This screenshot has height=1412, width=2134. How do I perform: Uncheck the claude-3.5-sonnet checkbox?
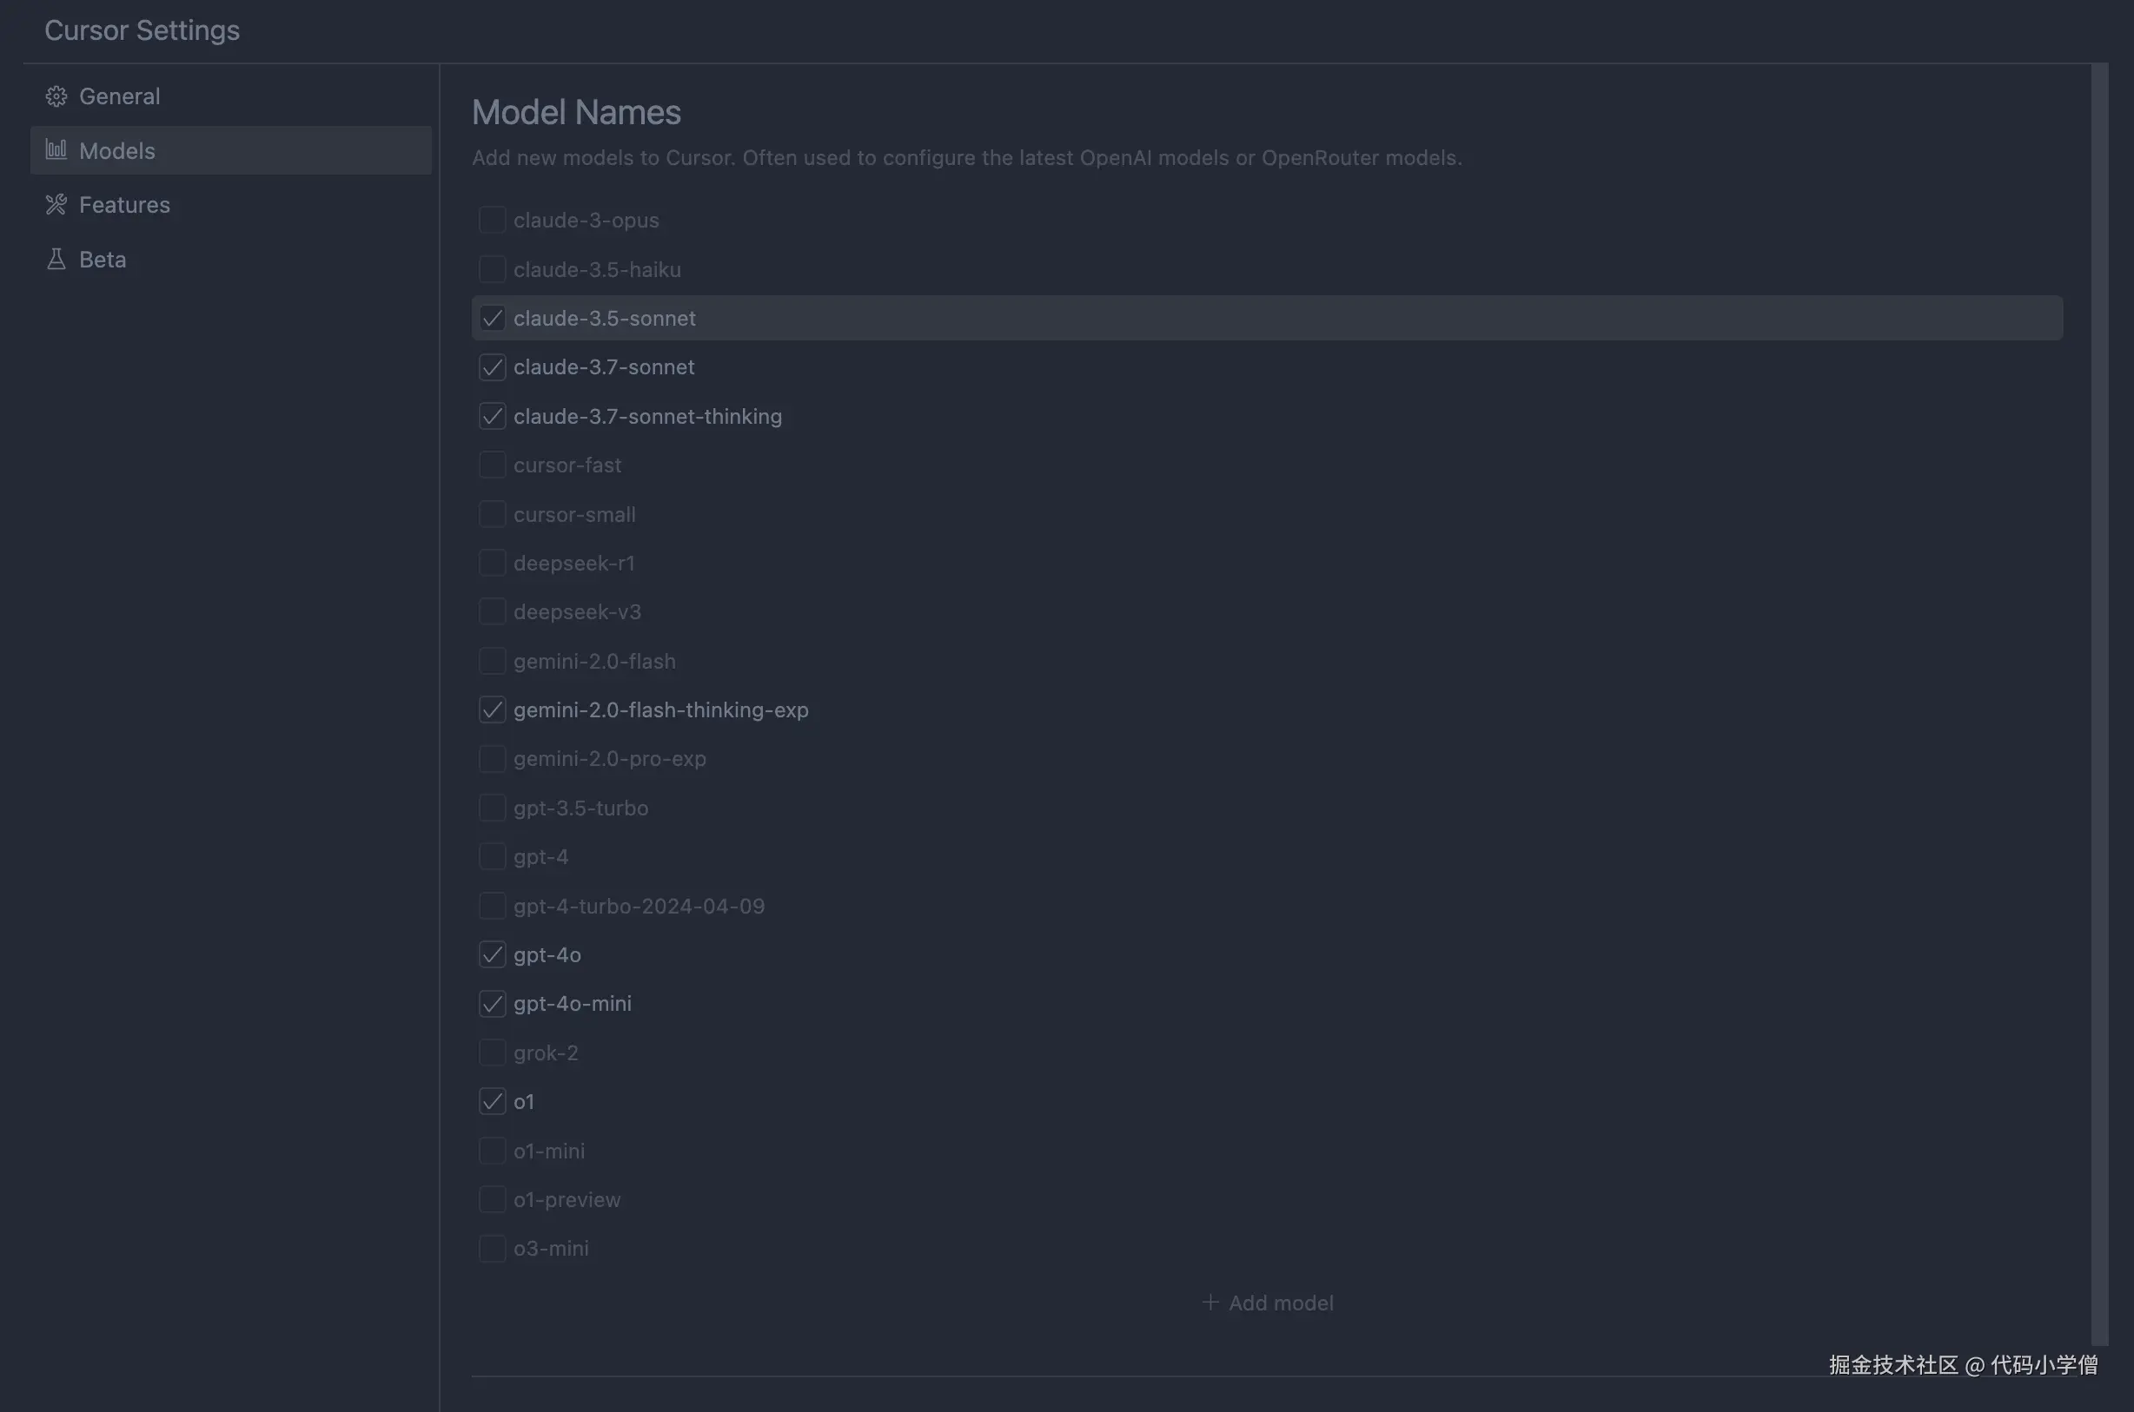[x=492, y=319]
